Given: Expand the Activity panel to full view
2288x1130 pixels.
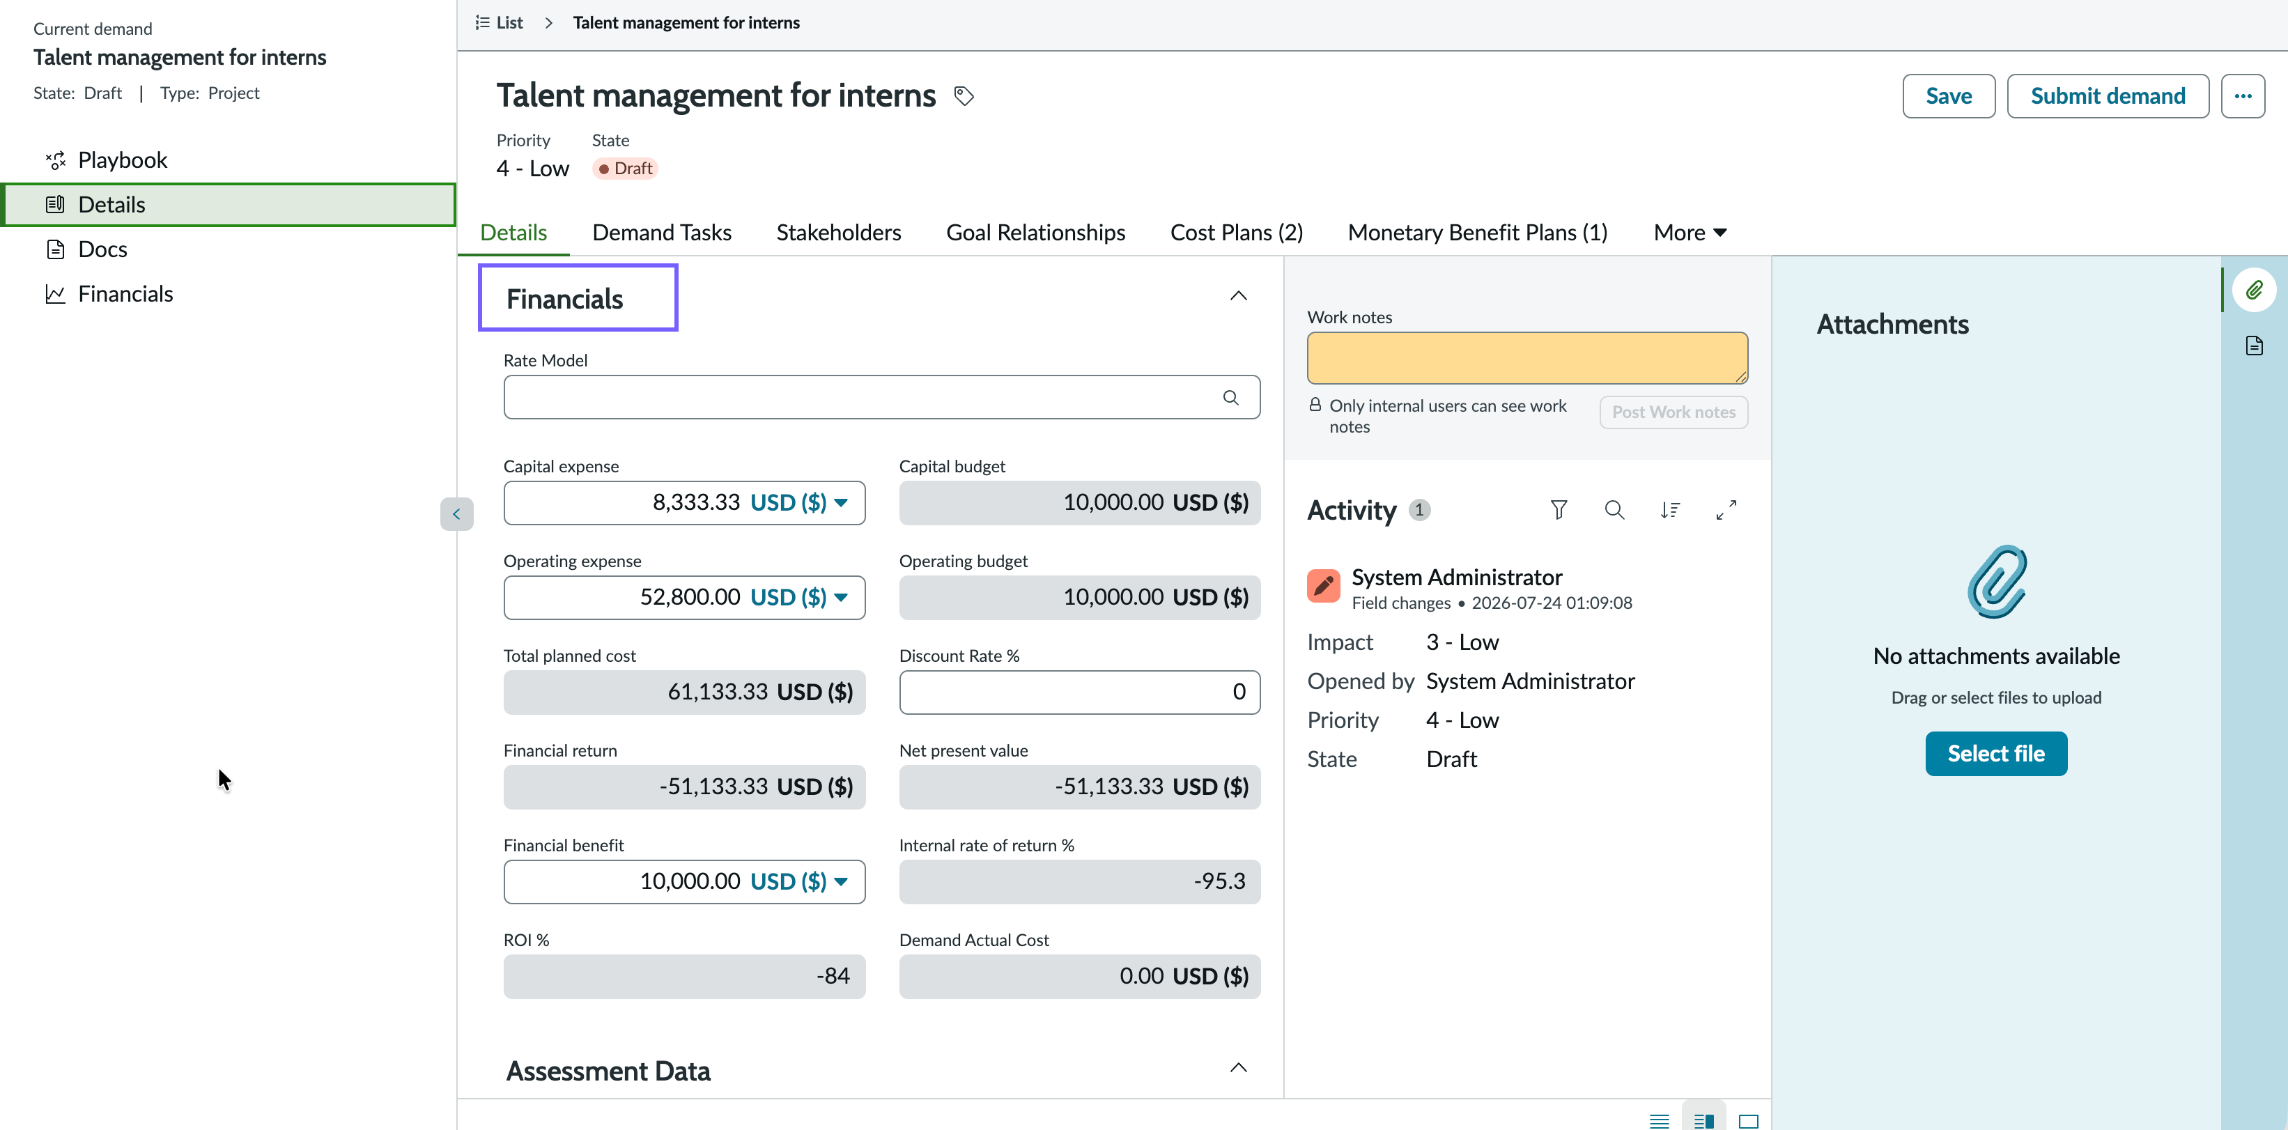Looking at the screenshot, I should click(x=1725, y=510).
